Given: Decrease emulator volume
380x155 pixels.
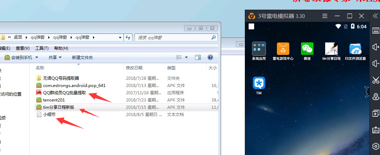Looking at the screenshot, I should (376, 64).
